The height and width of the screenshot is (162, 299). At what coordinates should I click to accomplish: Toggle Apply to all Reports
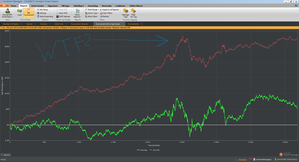point(109,10)
